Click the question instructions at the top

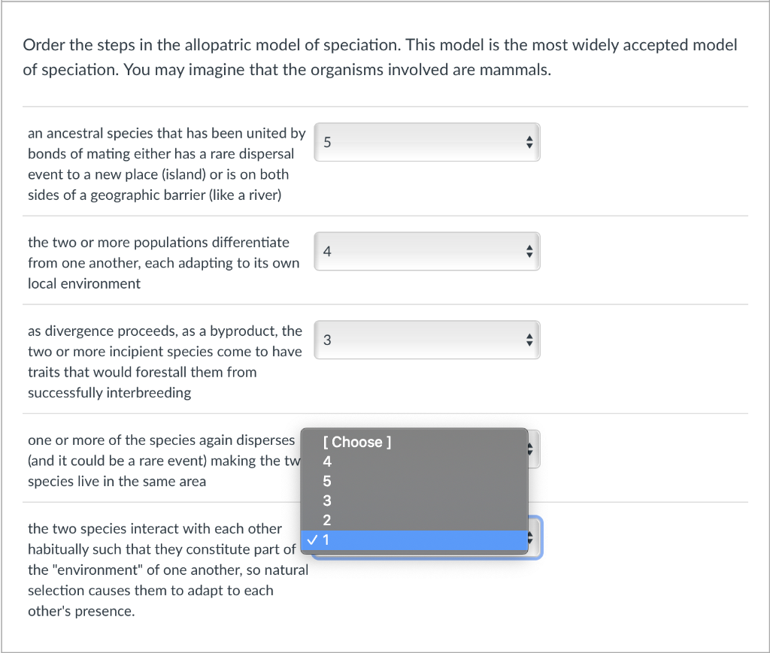coord(378,57)
